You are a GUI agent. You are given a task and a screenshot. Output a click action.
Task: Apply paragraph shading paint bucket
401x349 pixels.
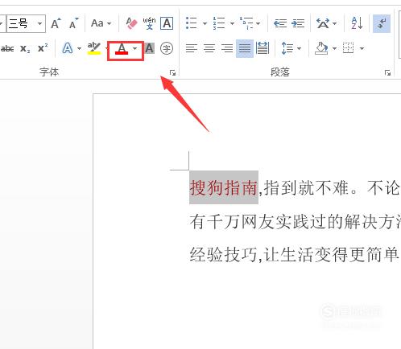tap(322, 48)
